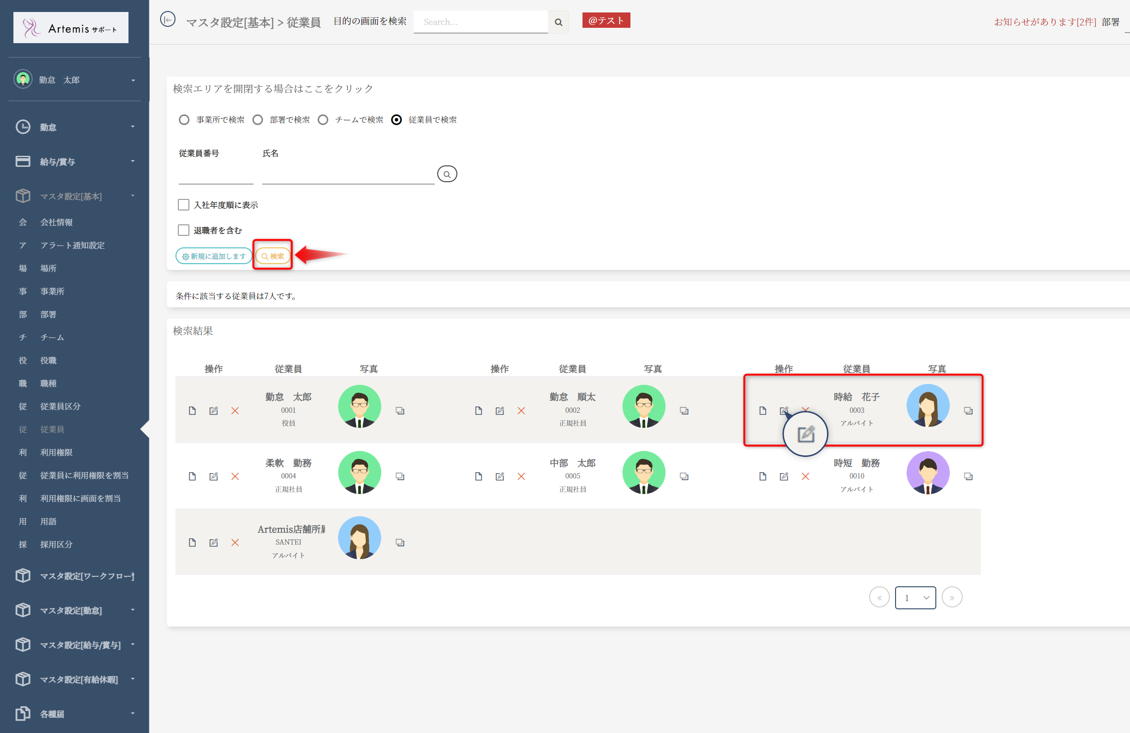
Task: Expand 勤怠 太郎 user menu
Action: [75, 80]
